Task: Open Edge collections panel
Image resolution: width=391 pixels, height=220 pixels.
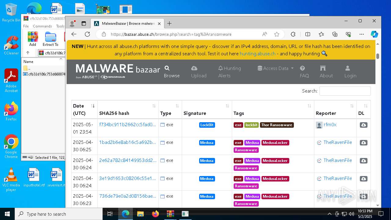Action: click(335, 34)
